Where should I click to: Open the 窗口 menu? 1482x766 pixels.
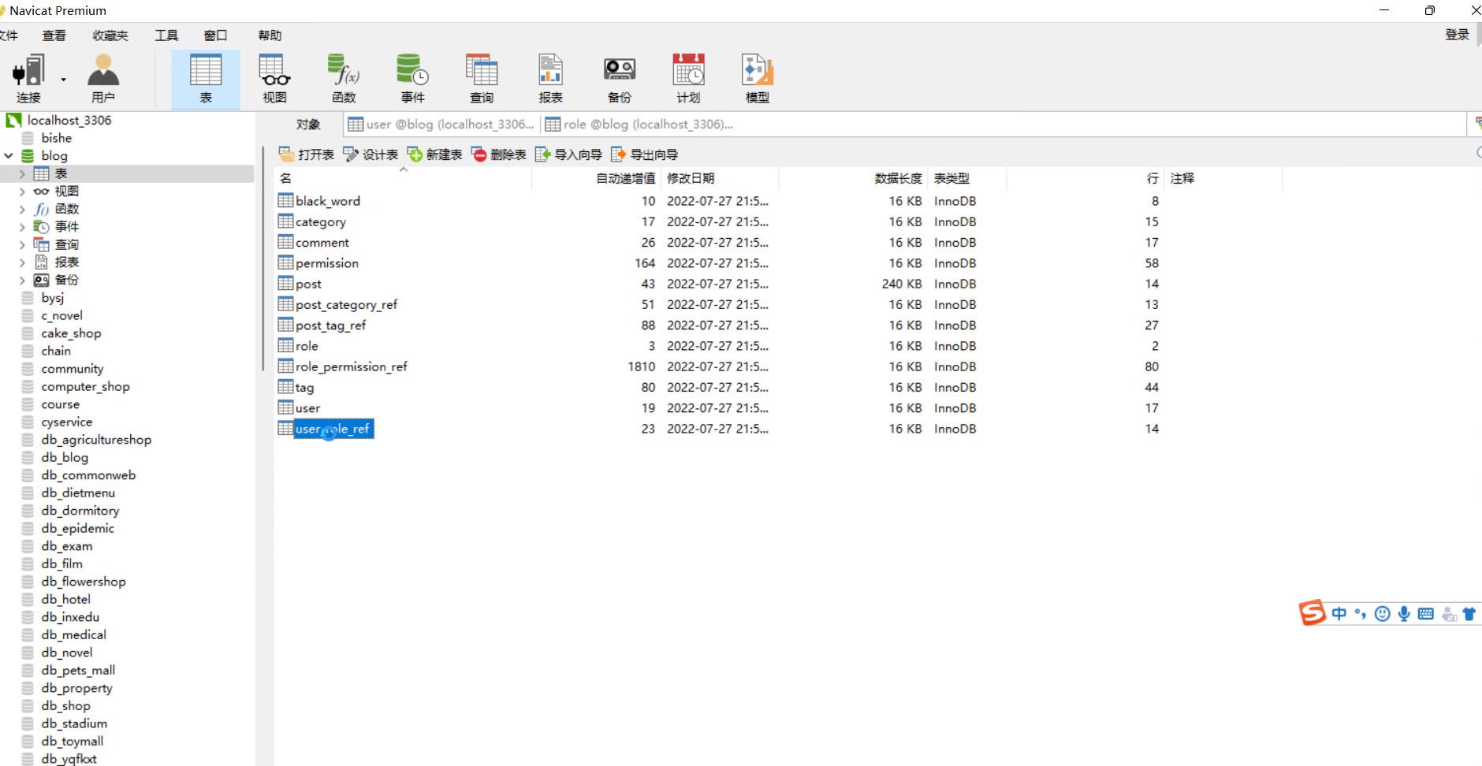[215, 35]
